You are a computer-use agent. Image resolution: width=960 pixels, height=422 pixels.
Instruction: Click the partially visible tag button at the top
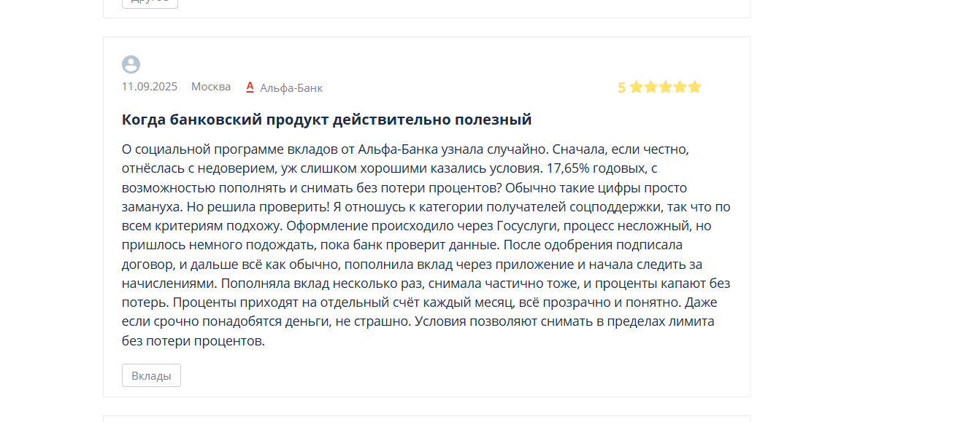(x=150, y=3)
